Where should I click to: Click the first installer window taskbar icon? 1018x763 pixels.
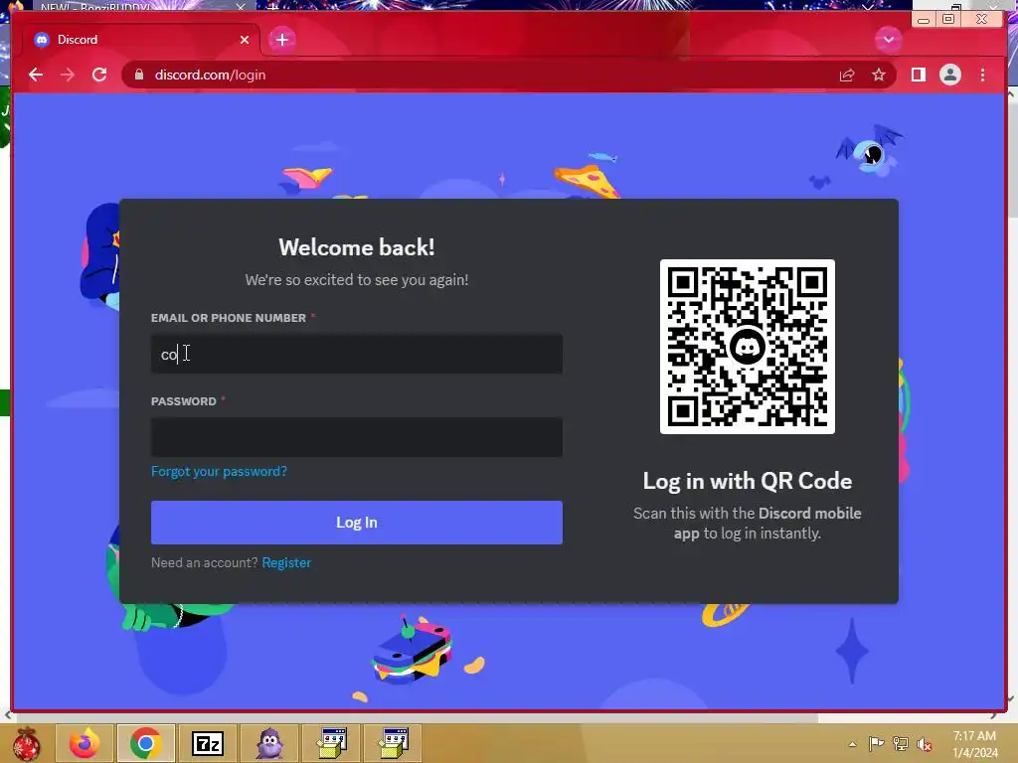[x=332, y=743]
